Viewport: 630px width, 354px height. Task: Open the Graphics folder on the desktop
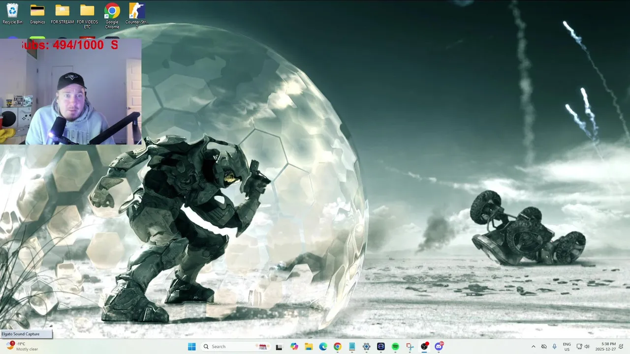tap(37, 14)
